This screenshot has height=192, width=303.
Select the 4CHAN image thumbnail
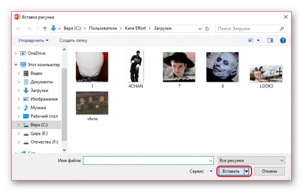136,66
